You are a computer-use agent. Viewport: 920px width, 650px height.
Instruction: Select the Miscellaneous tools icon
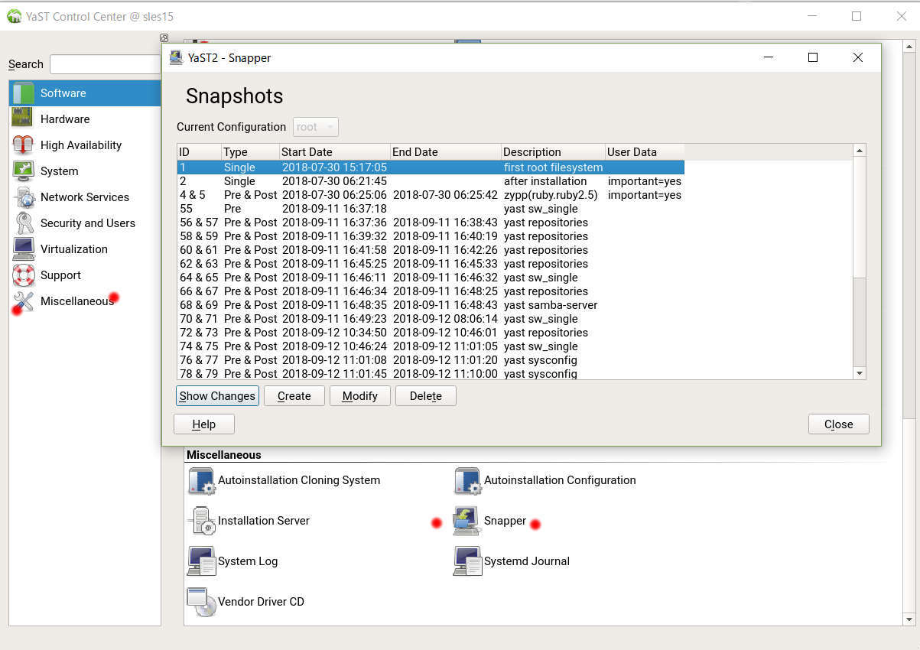23,301
